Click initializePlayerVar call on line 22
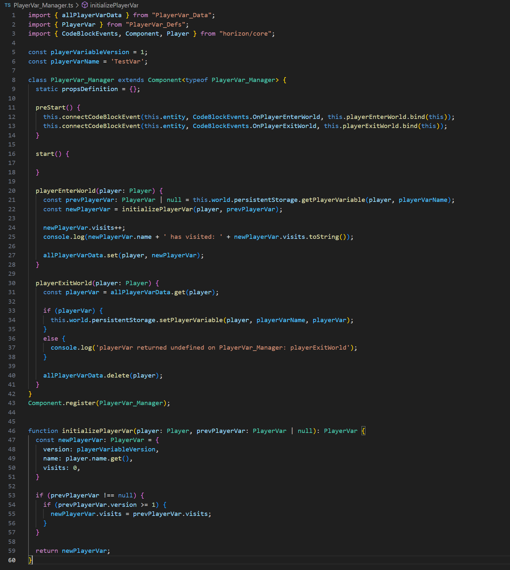This screenshot has width=510, height=570. click(157, 209)
